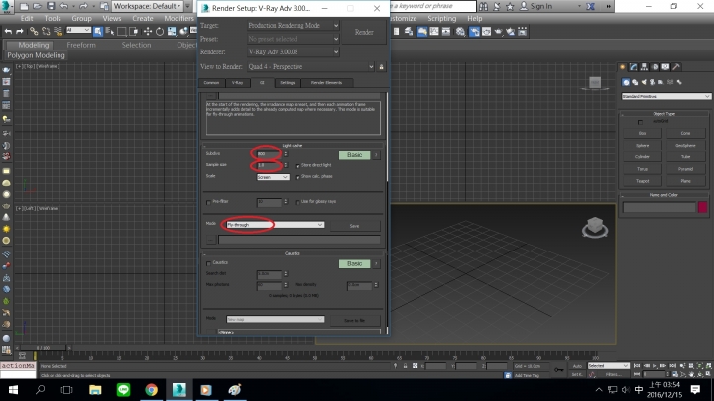
Task: Select the Shapes category in the Create panel
Action: pos(635,82)
